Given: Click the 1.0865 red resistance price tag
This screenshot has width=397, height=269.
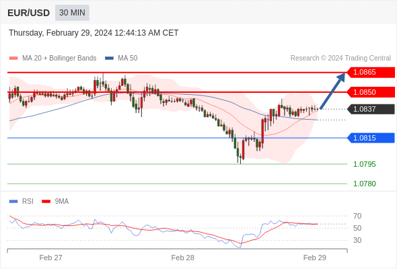Looking at the screenshot, I should pos(371,73).
